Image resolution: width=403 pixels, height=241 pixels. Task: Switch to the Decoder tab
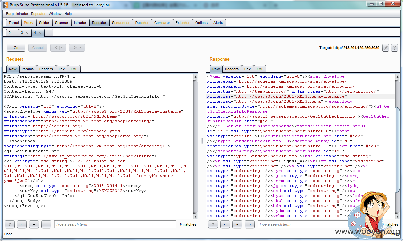click(x=142, y=23)
